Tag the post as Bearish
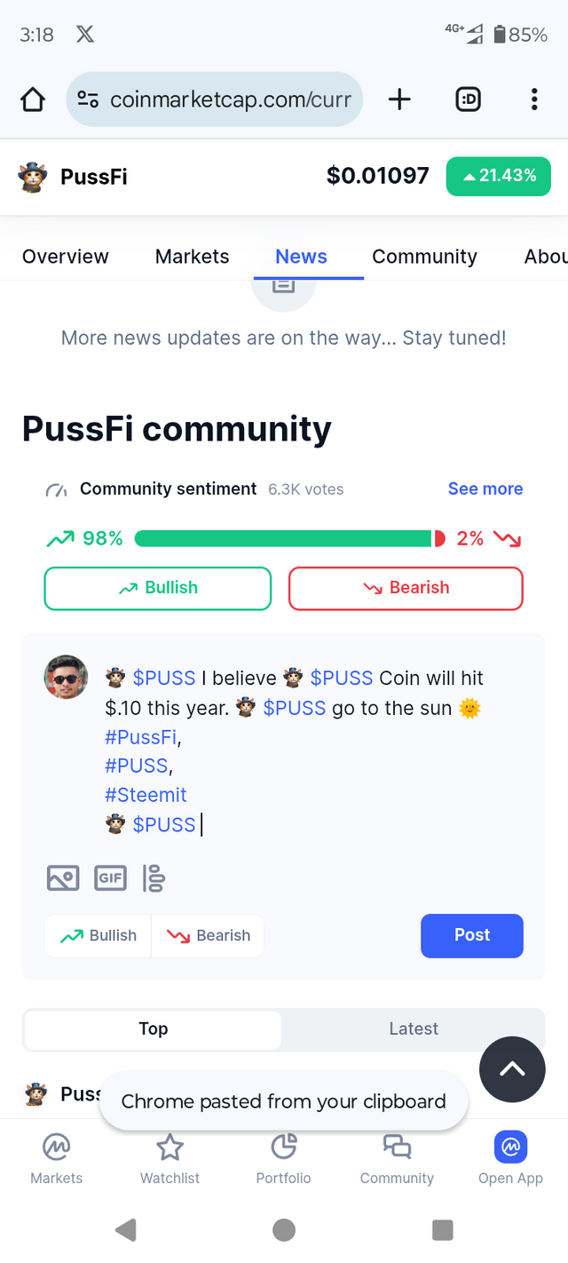 (x=208, y=935)
